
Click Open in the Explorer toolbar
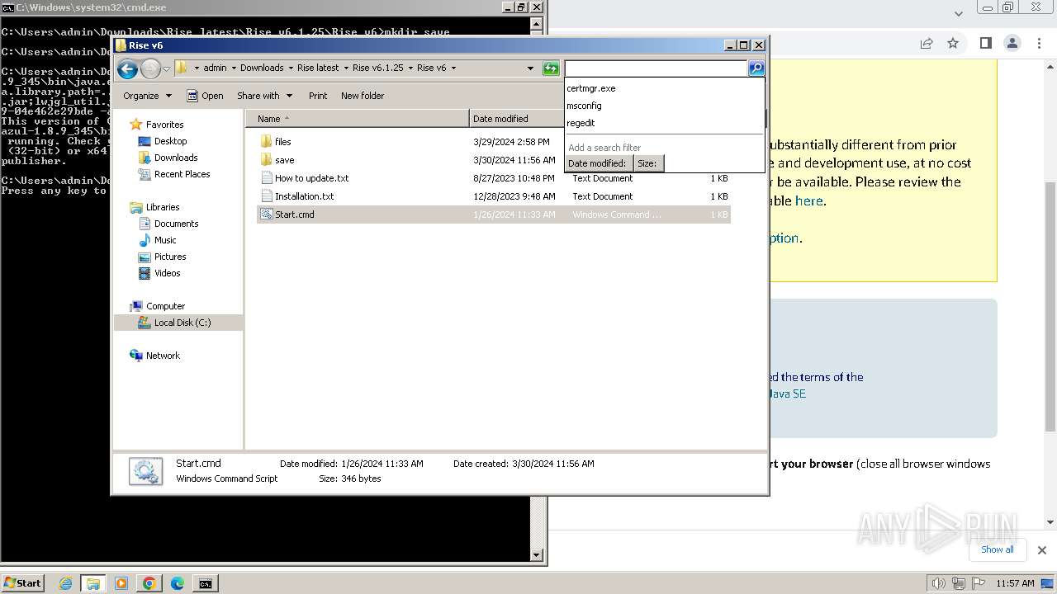[205, 96]
